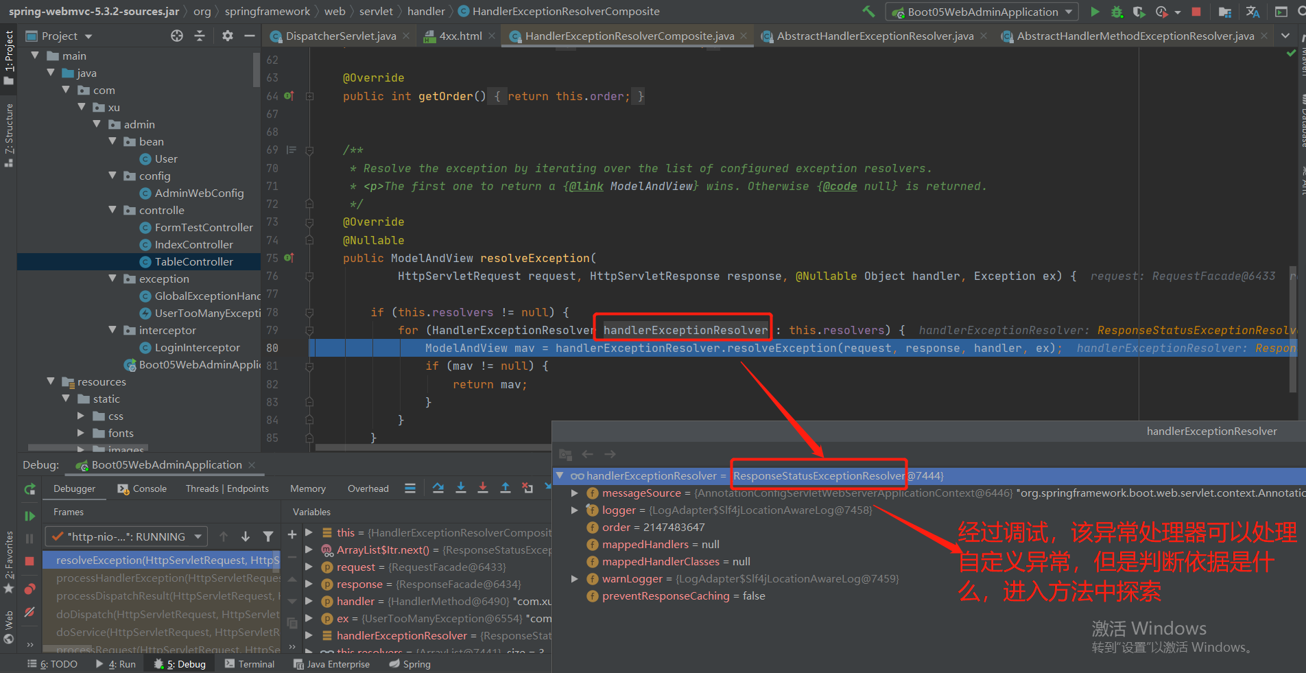
Task: Open Project panel settings gear
Action: (x=228, y=36)
